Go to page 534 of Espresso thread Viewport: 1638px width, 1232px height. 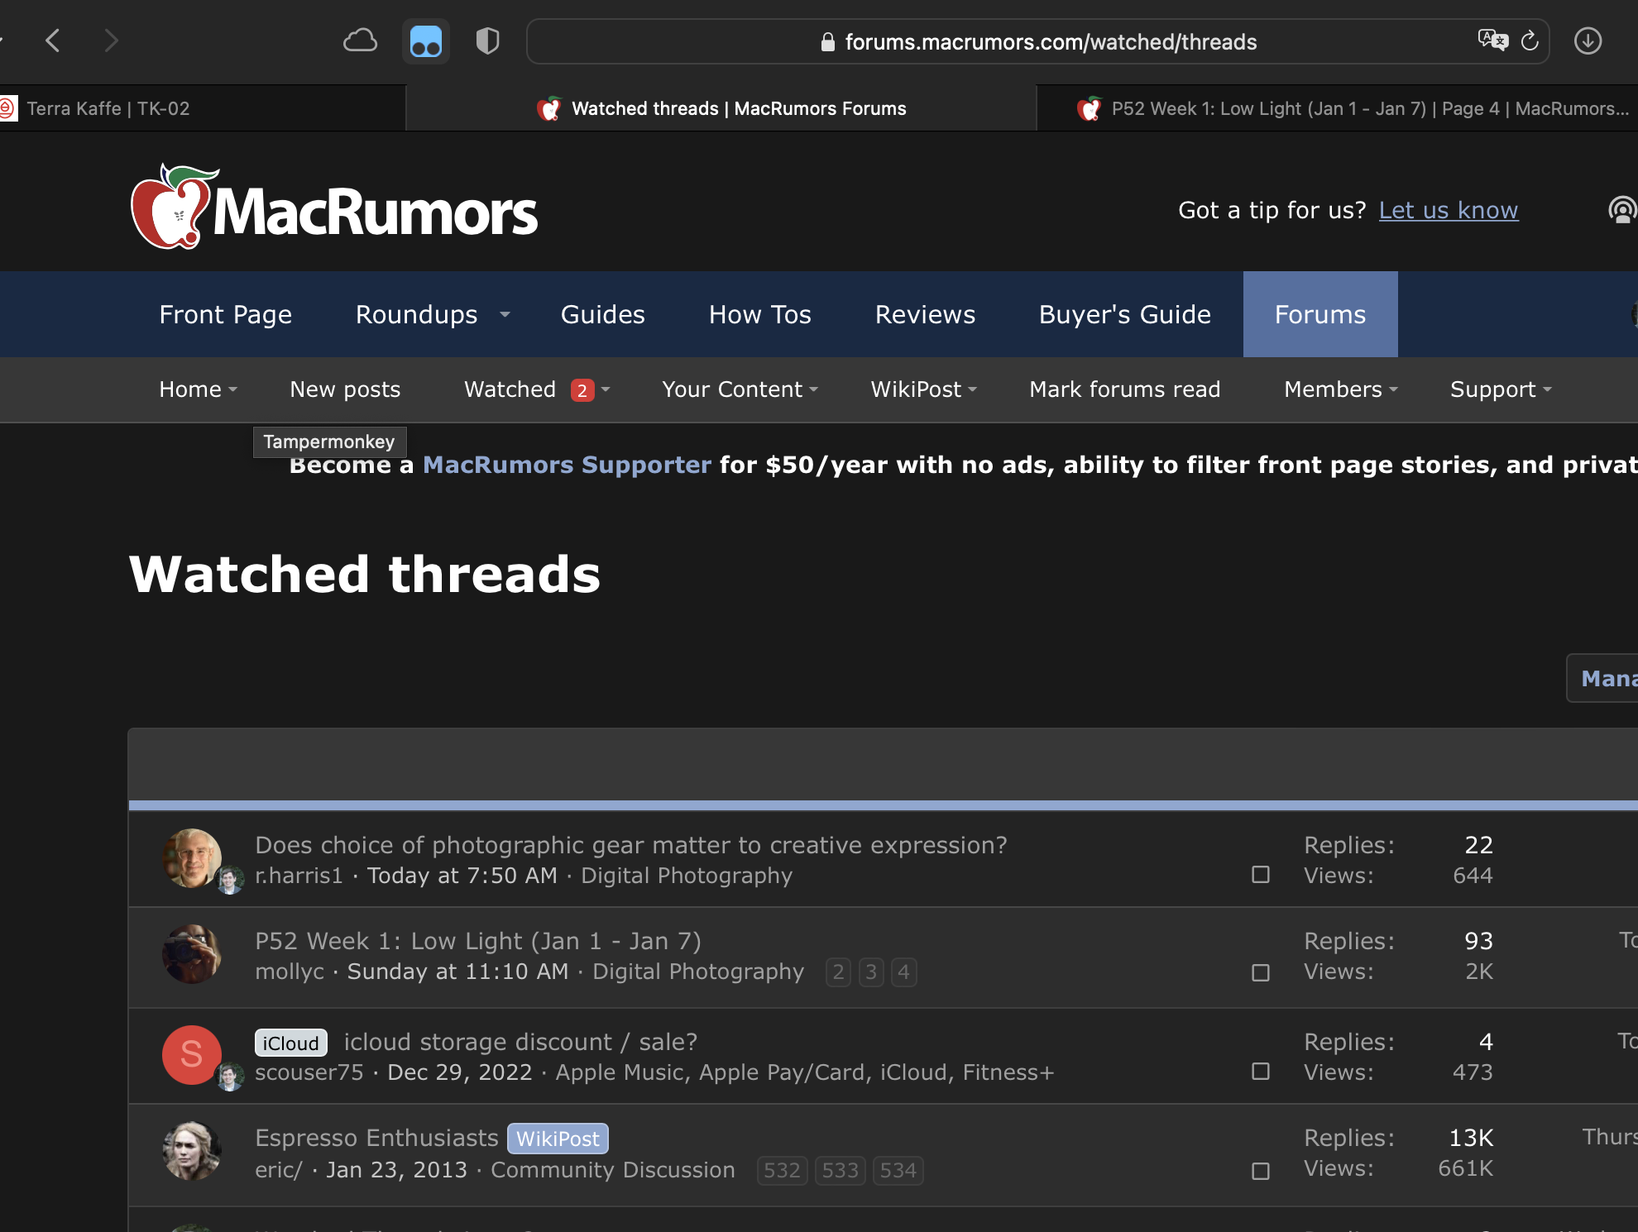[x=898, y=1171]
